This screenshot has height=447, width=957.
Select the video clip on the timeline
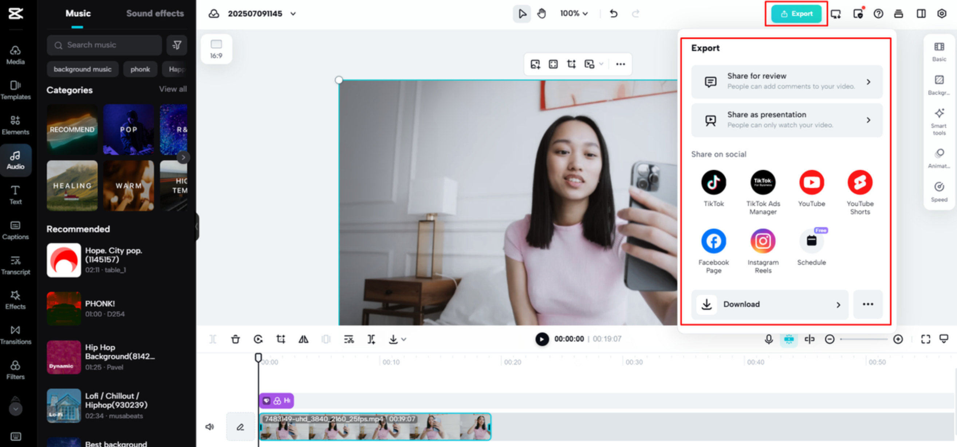(x=375, y=427)
